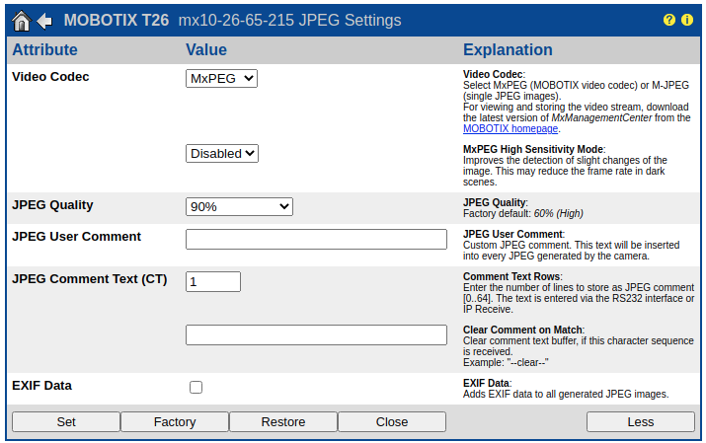The height and width of the screenshot is (443, 706).
Task: Click the 'Example: "--clear--"' text
Action: coord(506,362)
